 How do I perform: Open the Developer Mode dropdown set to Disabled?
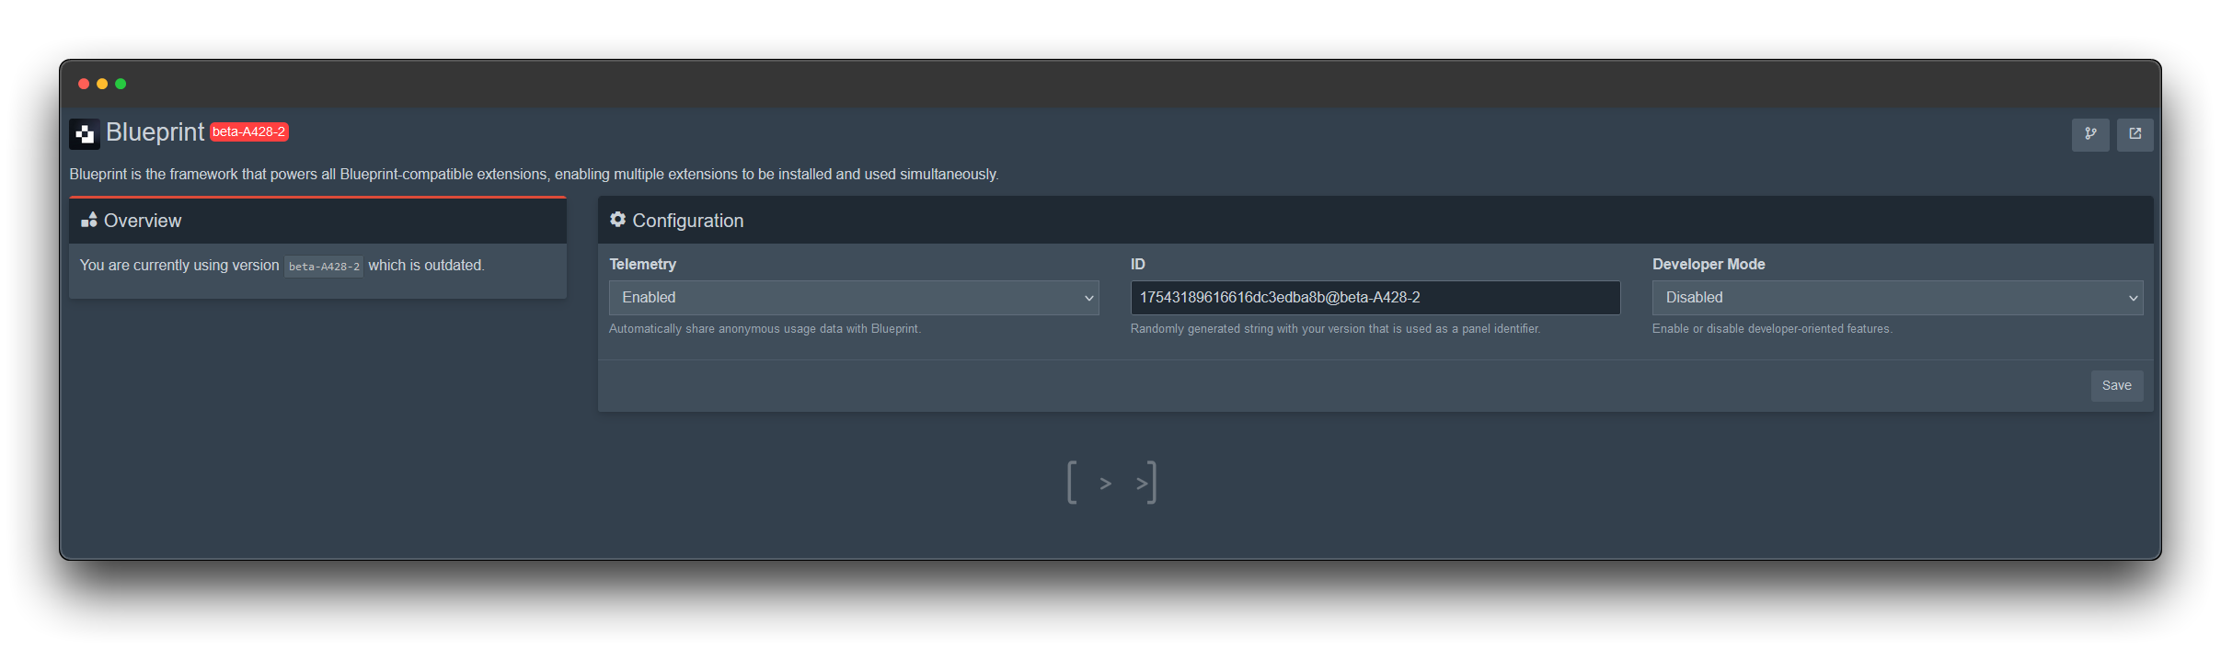1897,298
